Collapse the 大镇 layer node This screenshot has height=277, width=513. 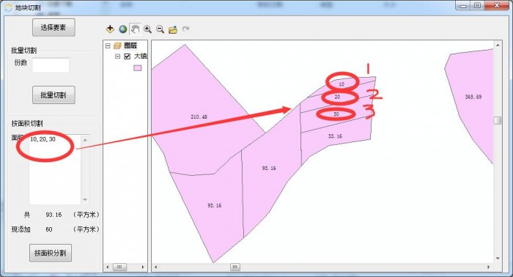[x=117, y=56]
